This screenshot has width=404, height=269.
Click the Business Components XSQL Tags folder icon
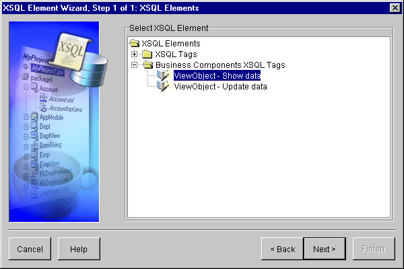148,65
